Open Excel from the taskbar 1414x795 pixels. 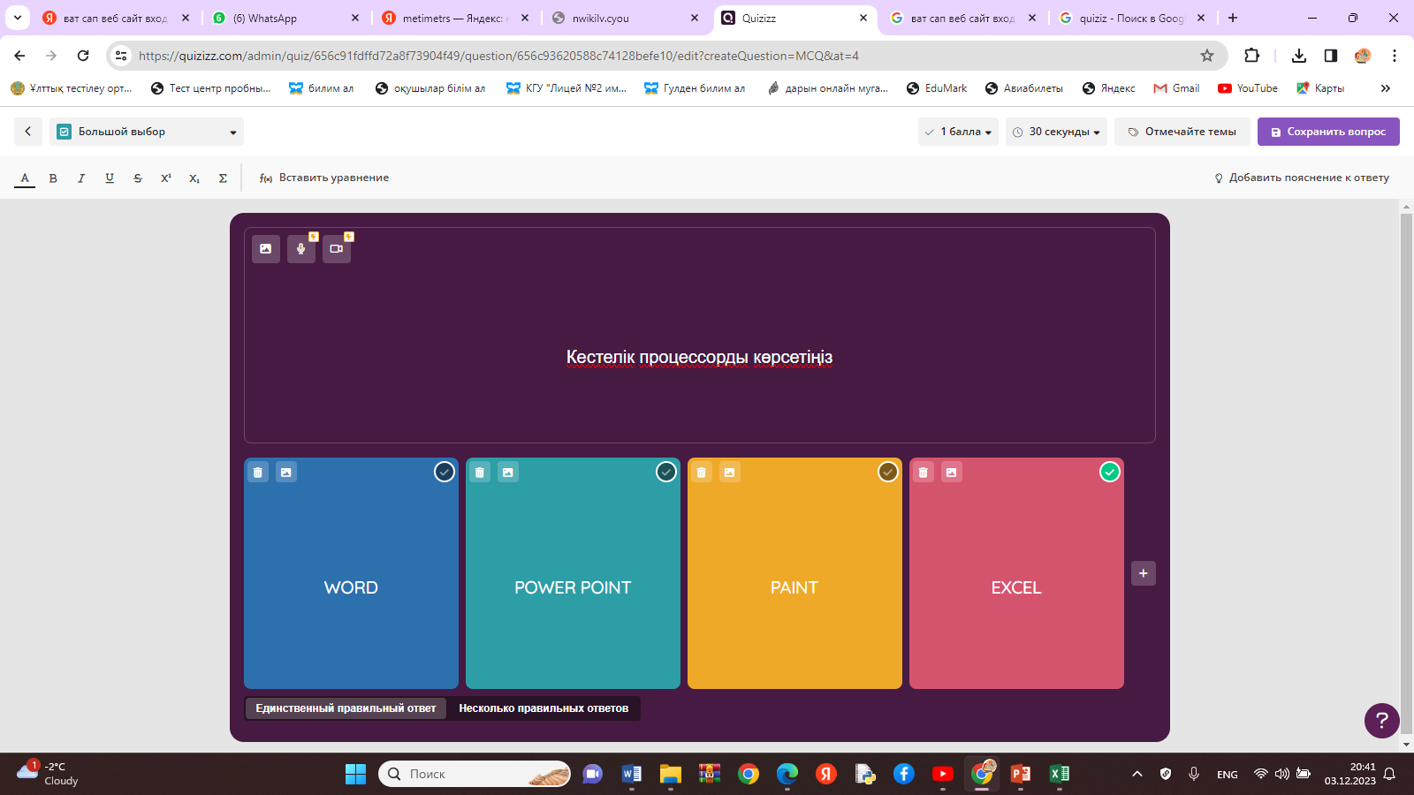[1059, 774]
